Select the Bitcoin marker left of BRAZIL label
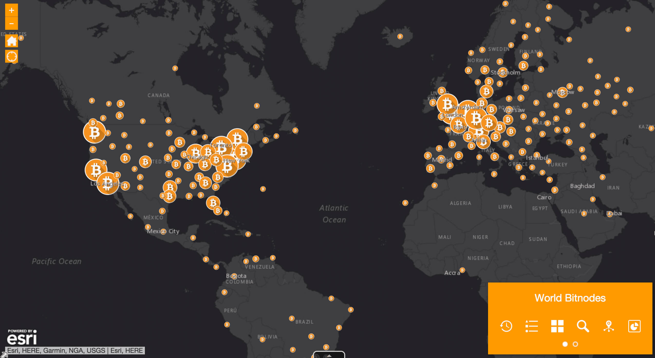The height and width of the screenshot is (358, 655). tap(292, 318)
